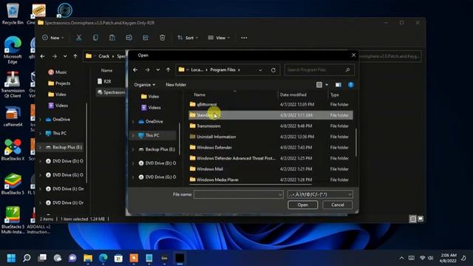The width and height of the screenshot is (473, 266).
Task: Open caffeine64 desktop shortcut
Action: click(13, 117)
